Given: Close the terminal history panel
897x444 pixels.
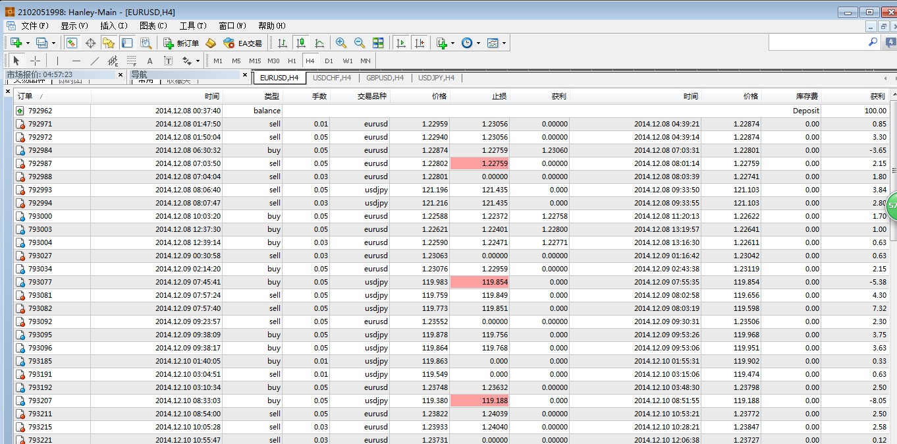Looking at the screenshot, I should (8, 92).
